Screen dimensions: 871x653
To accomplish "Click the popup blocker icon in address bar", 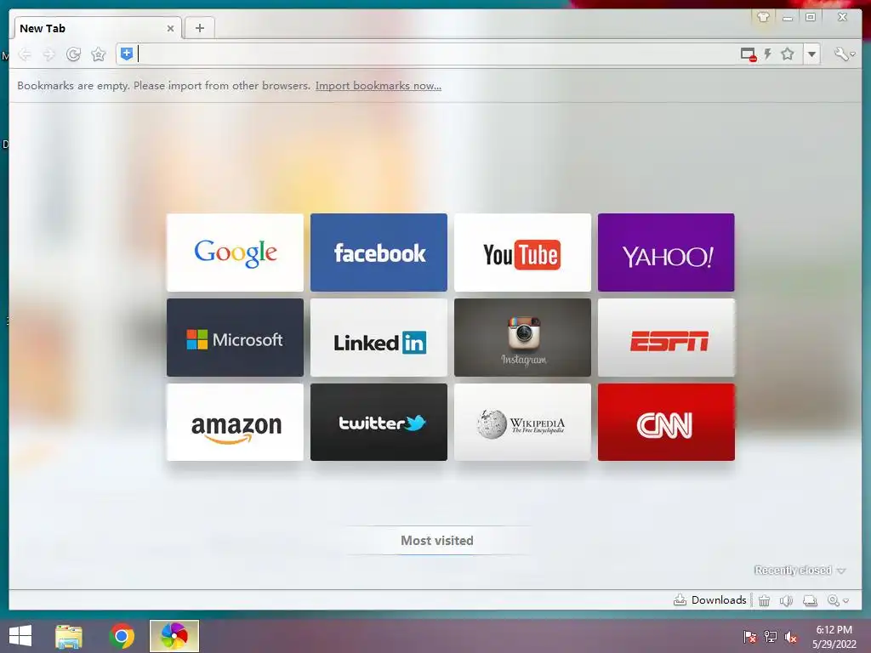I will pos(749,54).
